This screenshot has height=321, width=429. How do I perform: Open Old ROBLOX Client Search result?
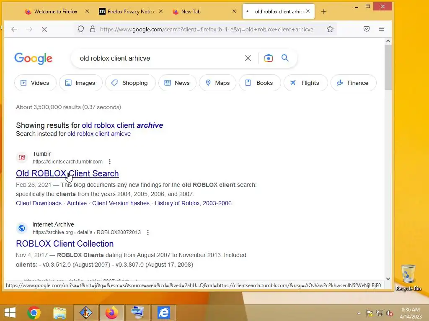point(67,173)
